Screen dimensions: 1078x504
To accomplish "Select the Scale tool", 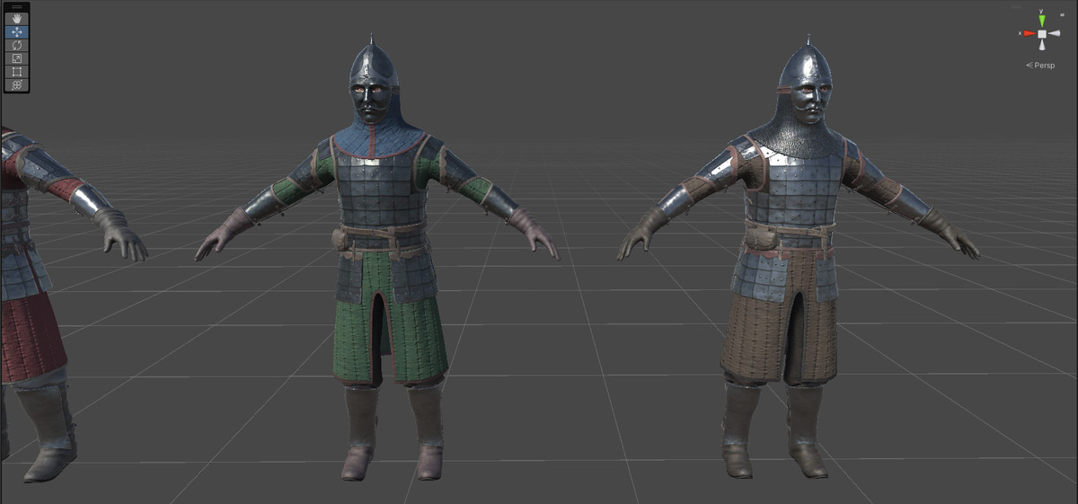I will pos(16,58).
